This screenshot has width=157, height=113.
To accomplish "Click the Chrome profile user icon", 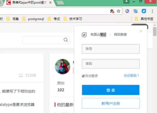I will coord(126,1).
